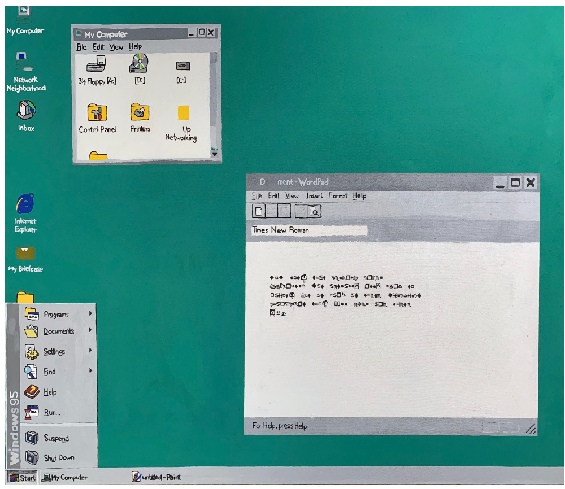Select the Inbox desktop icon

26,116
